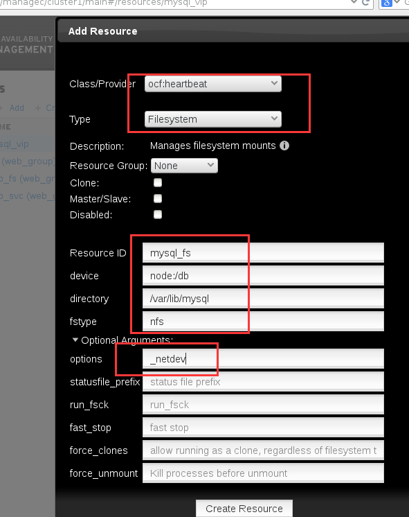The height and width of the screenshot is (517, 409).
Task: Collapse the Optional Arguments section
Action: point(75,340)
